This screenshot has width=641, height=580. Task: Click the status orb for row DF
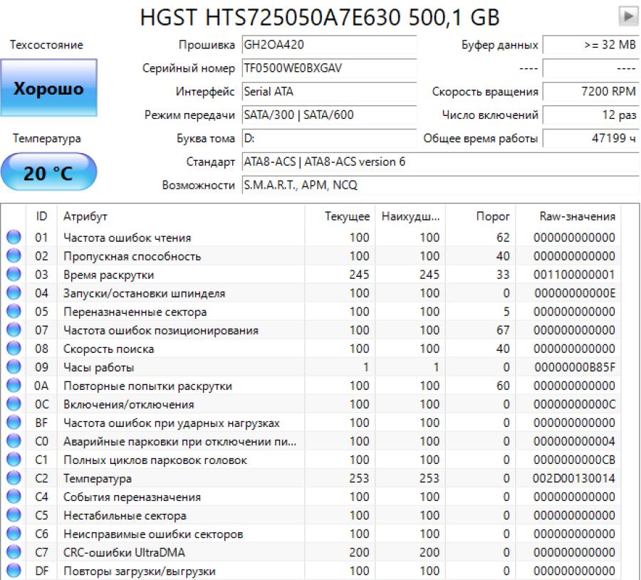coord(14,571)
